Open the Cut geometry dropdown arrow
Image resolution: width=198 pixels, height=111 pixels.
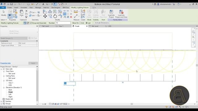pyautogui.click(x=36, y=12)
